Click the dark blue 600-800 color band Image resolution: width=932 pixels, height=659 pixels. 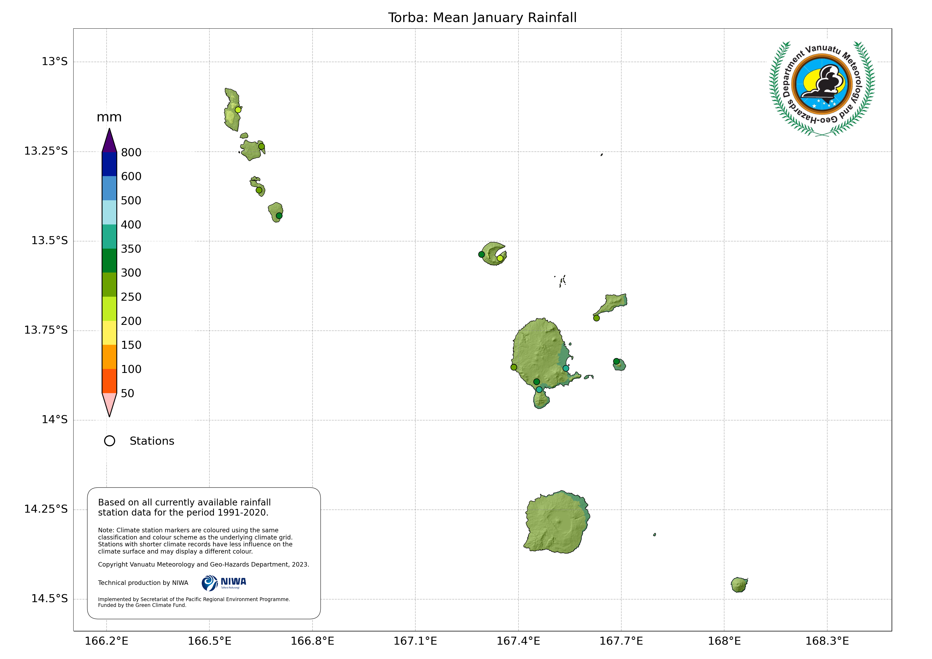coord(109,164)
